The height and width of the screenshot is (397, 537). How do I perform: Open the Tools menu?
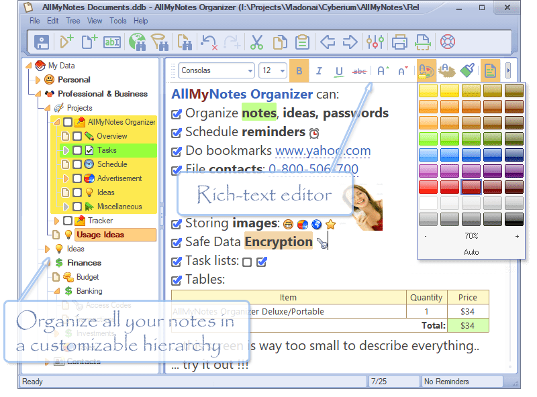tap(118, 21)
